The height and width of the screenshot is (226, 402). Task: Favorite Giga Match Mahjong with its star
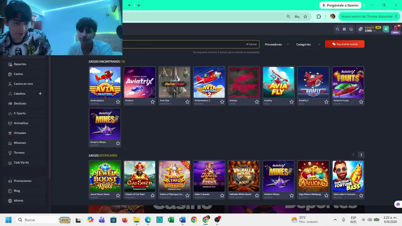(x=326, y=196)
